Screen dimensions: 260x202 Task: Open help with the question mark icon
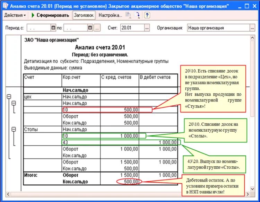(147, 15)
